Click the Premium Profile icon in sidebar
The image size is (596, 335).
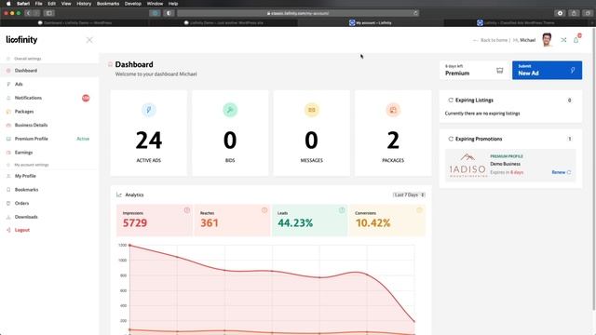(8, 139)
